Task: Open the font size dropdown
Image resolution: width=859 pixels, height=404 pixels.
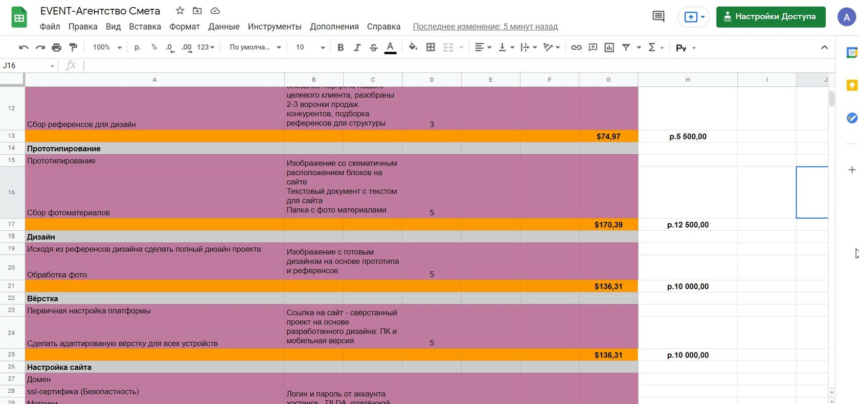Action: tap(310, 47)
